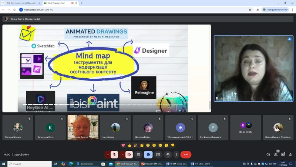Show the participants people panel
The height and width of the screenshot is (167, 296).
pos(276,155)
